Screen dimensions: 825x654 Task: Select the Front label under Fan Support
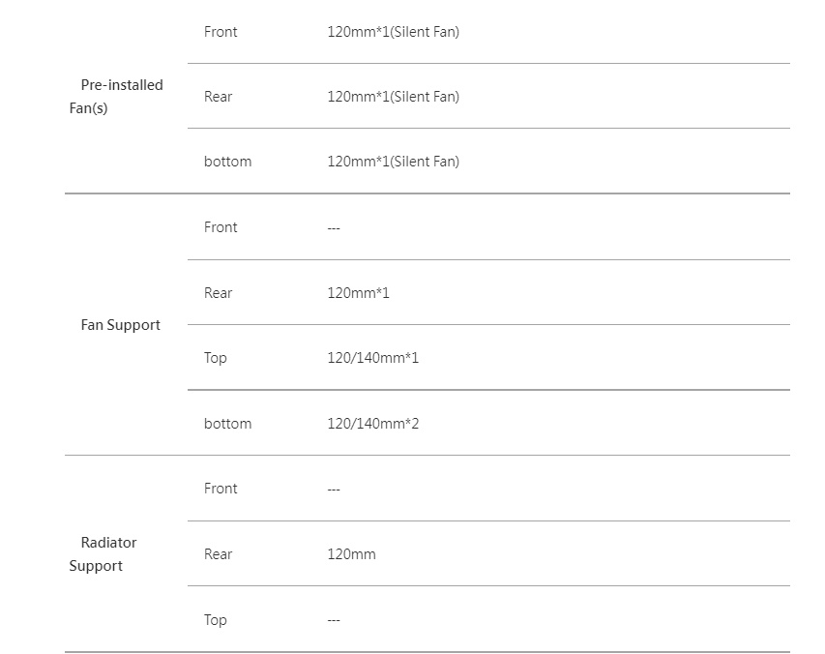(221, 227)
